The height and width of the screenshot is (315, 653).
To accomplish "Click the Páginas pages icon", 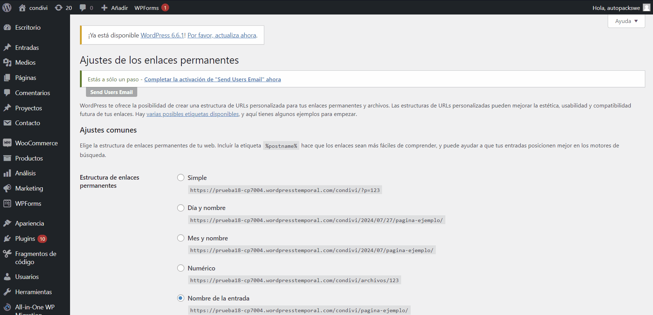I will [7, 78].
